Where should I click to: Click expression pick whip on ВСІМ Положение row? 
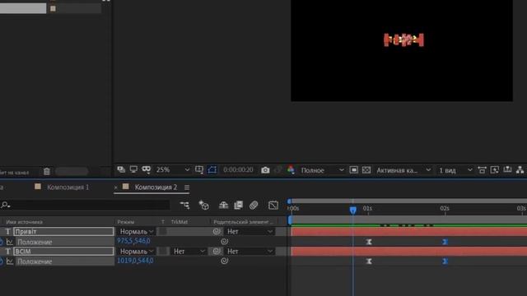pos(224,261)
